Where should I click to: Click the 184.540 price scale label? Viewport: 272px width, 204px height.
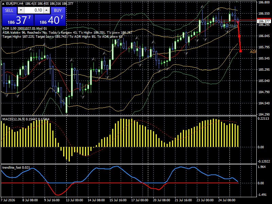[x=264, y=103]
